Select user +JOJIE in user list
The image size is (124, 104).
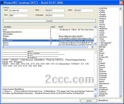(101, 23)
